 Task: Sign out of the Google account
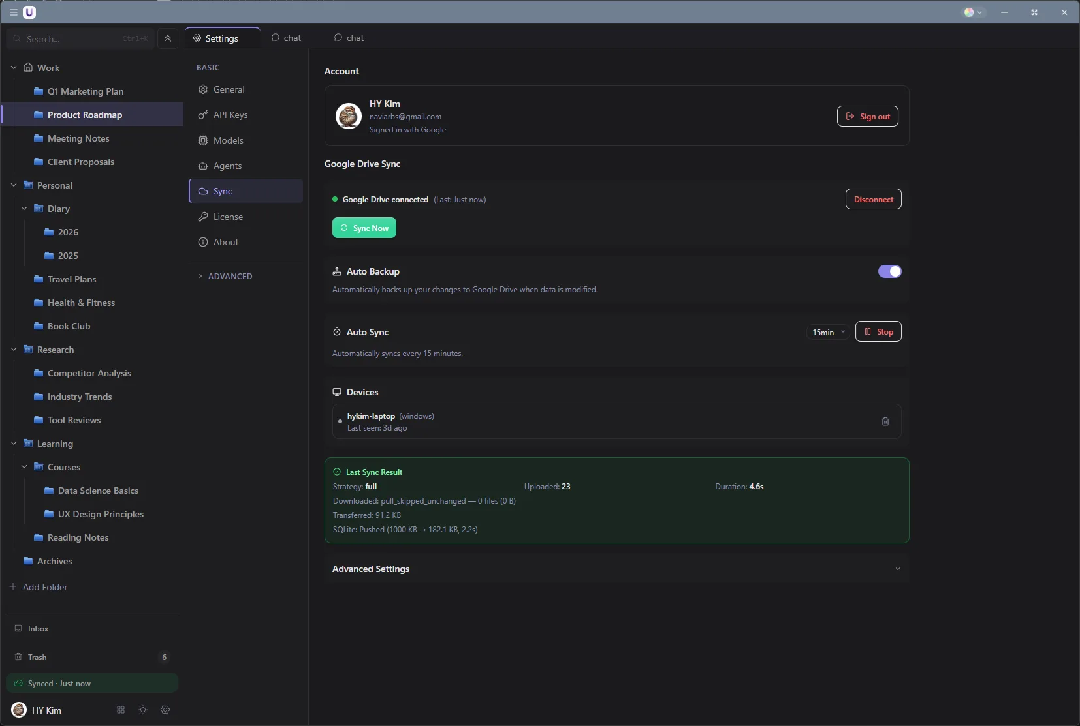867,116
